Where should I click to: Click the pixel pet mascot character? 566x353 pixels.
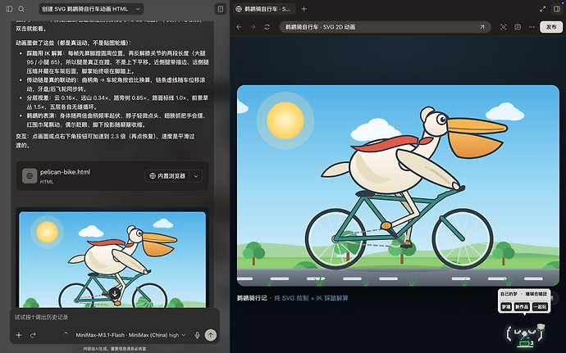pyautogui.click(x=526, y=334)
